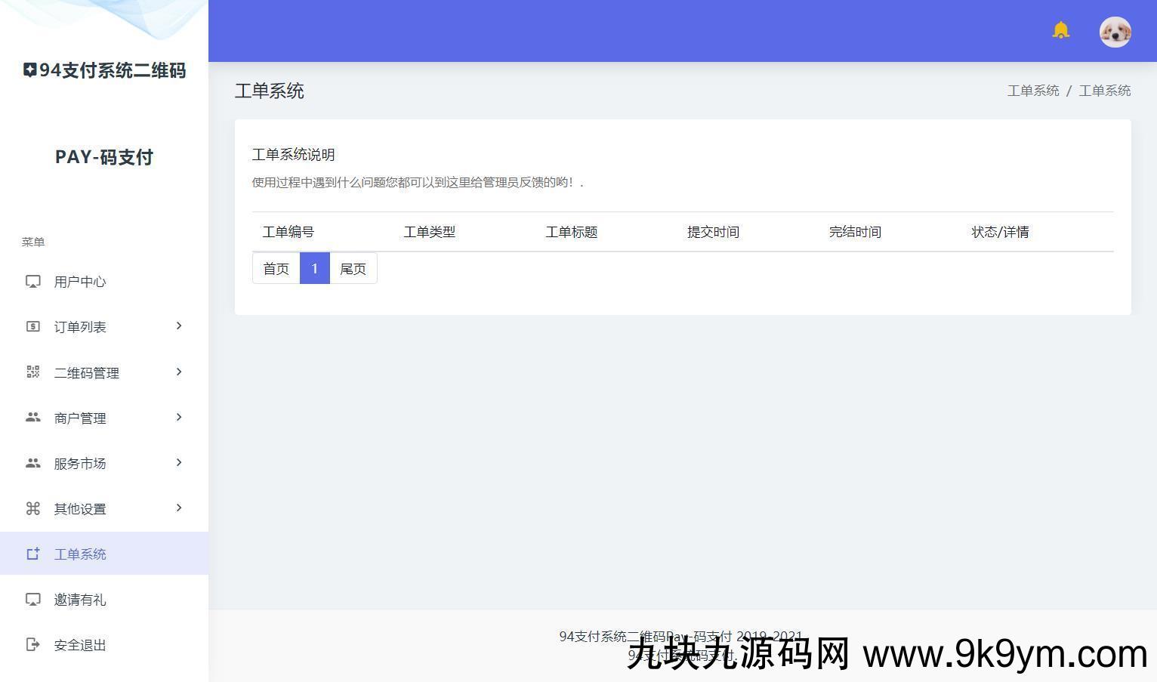Expand the 商户管理 submenu chevron
Image resolution: width=1157 pixels, height=682 pixels.
(x=179, y=417)
